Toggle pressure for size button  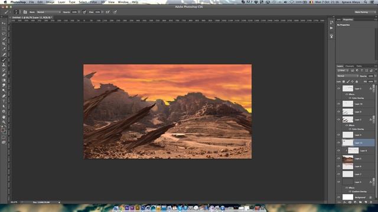(115, 12)
